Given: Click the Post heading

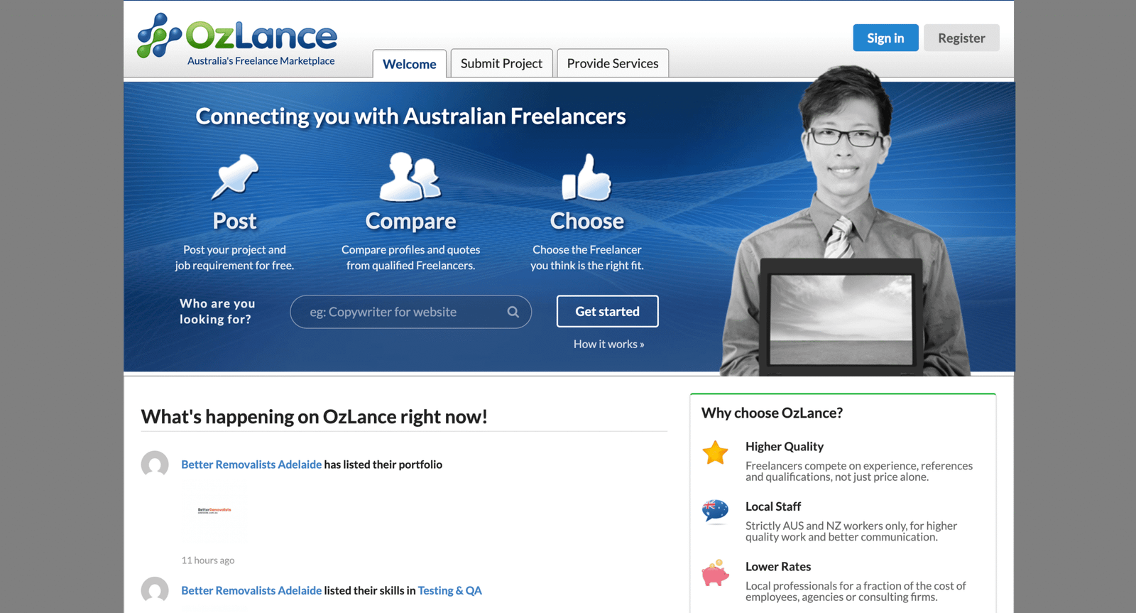Looking at the screenshot, I should point(234,221).
